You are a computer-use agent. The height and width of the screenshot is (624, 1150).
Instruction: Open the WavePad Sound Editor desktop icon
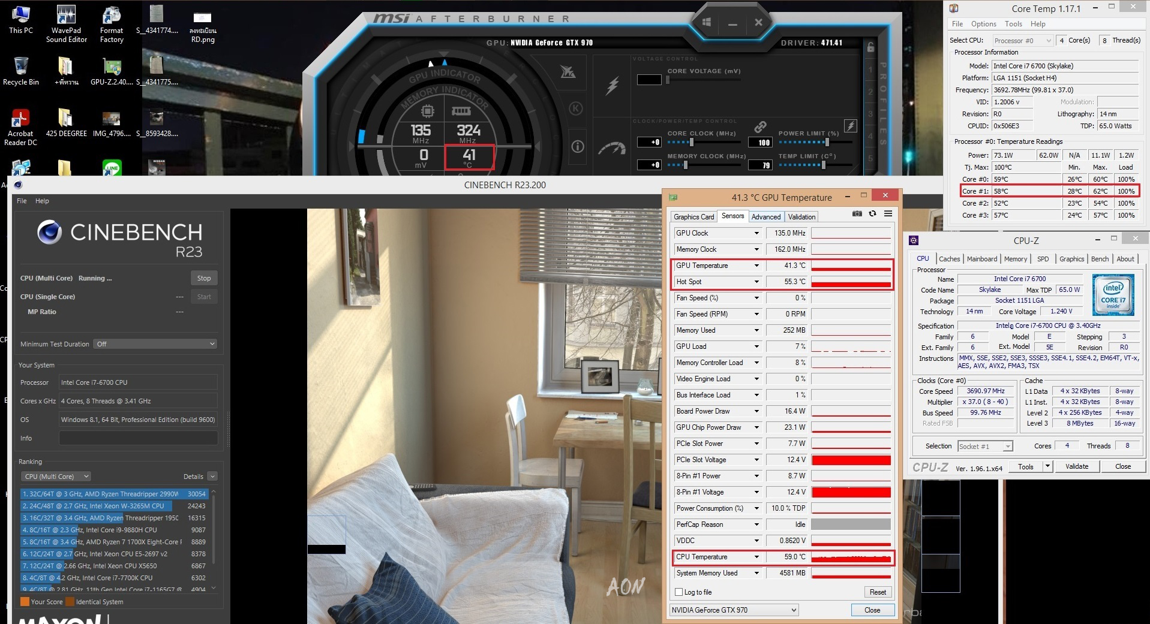point(66,24)
